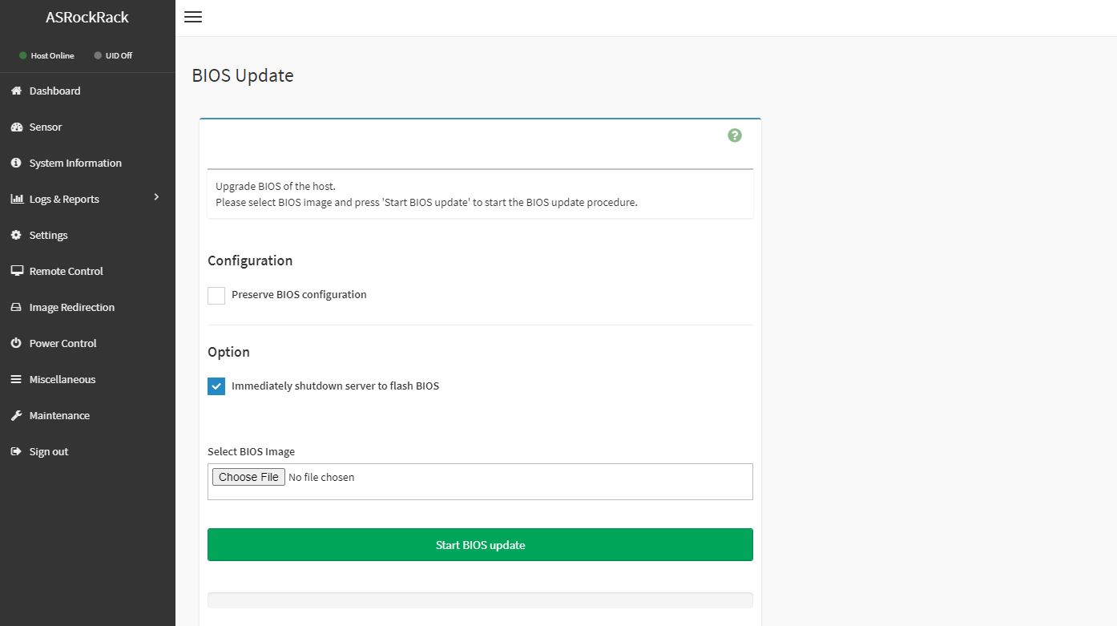Click the green help question mark icon

[x=735, y=135]
